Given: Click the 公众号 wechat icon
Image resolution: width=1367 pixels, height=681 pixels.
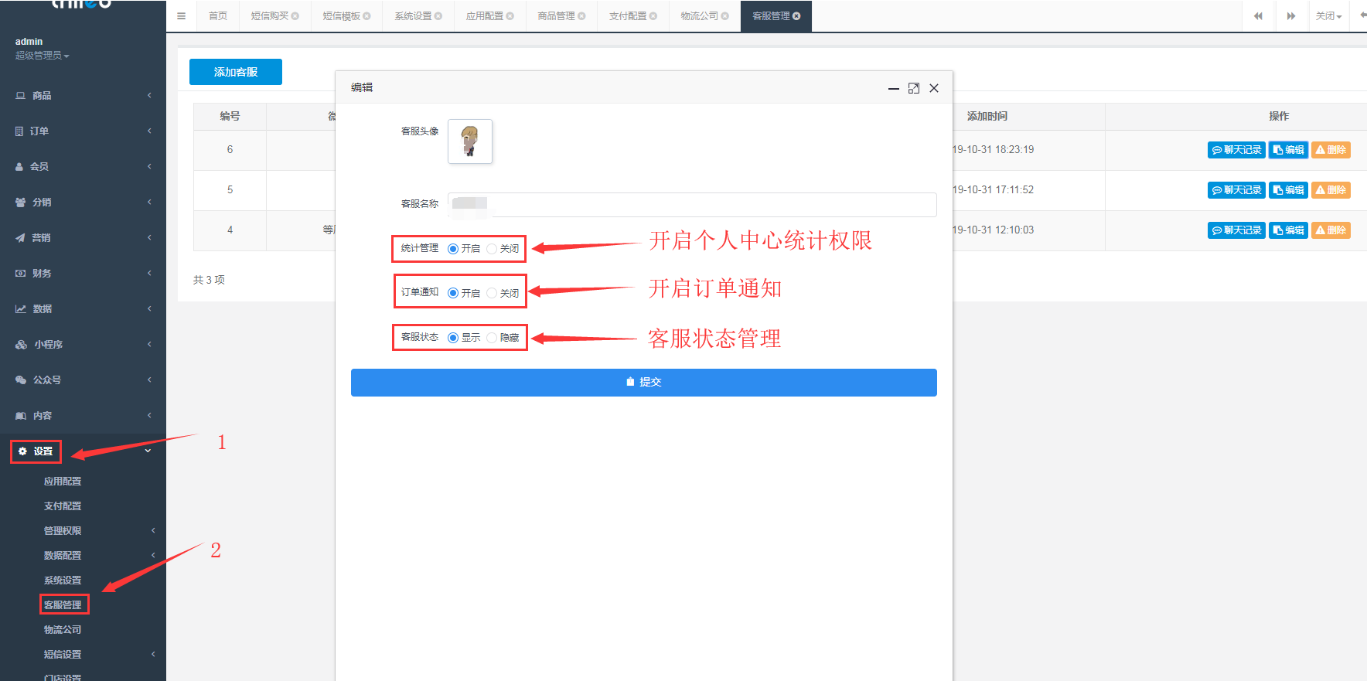Looking at the screenshot, I should 21,380.
